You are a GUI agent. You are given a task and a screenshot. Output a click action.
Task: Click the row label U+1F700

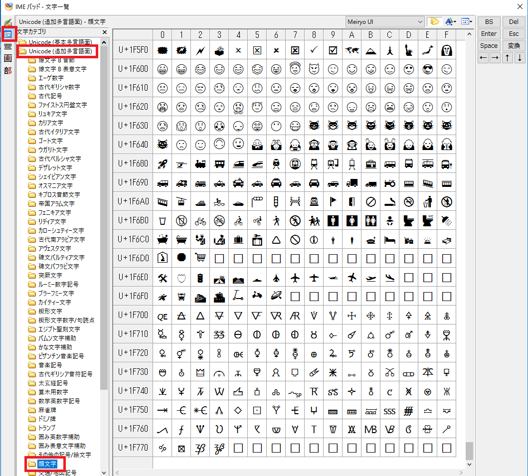coord(133,316)
